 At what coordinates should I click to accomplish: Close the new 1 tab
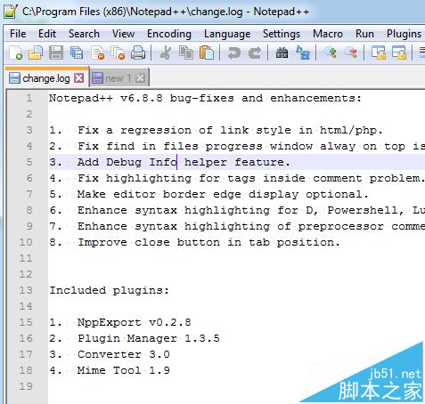click(x=140, y=78)
